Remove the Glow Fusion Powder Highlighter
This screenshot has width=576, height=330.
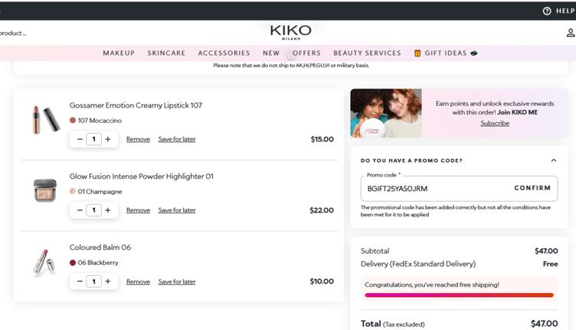(x=138, y=210)
